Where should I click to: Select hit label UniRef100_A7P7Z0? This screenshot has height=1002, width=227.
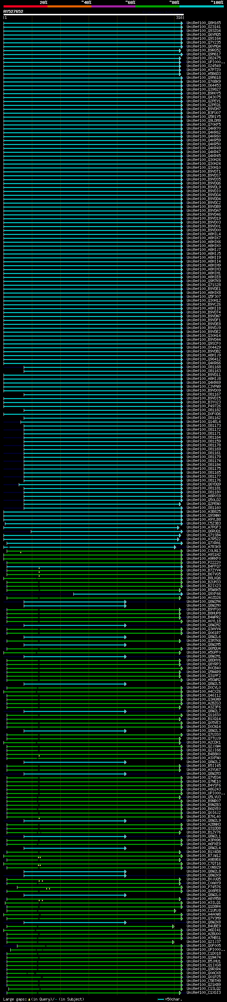click(x=204, y=70)
